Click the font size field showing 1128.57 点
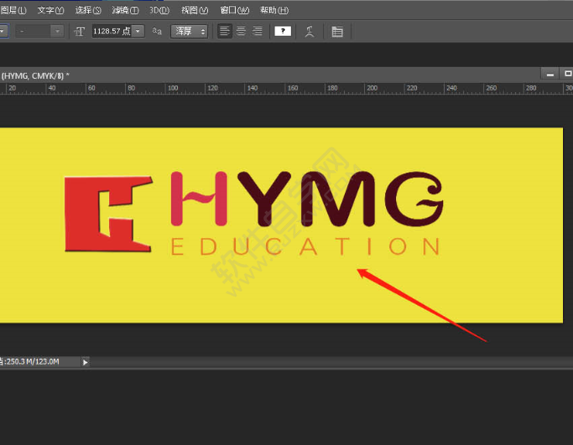Viewport: 573px width, 445px height. point(112,31)
